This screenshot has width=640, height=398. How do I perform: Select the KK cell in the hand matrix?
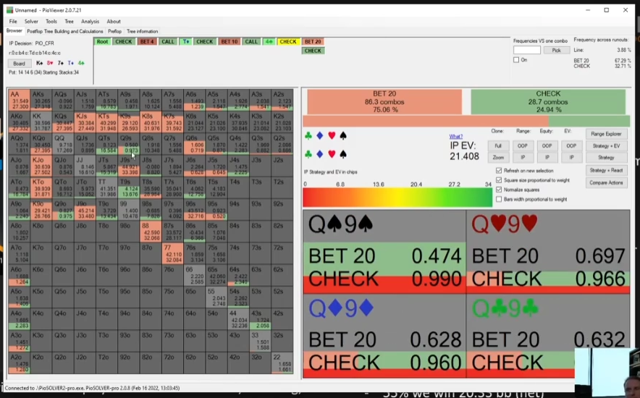pyautogui.click(x=41, y=122)
